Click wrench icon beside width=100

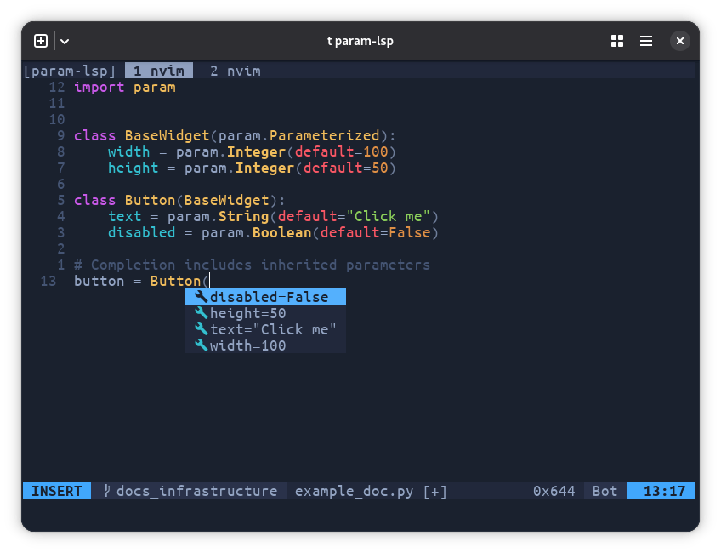(201, 345)
